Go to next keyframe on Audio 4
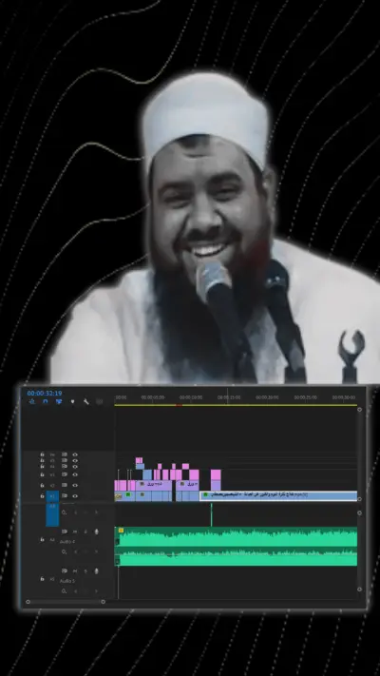The image size is (380, 676). pos(97,551)
